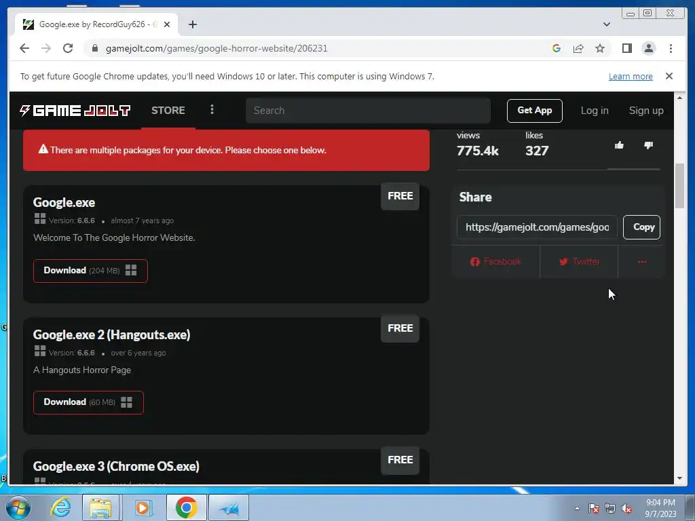
Task: Open the Game Jolt more options dots
Action: point(212,109)
